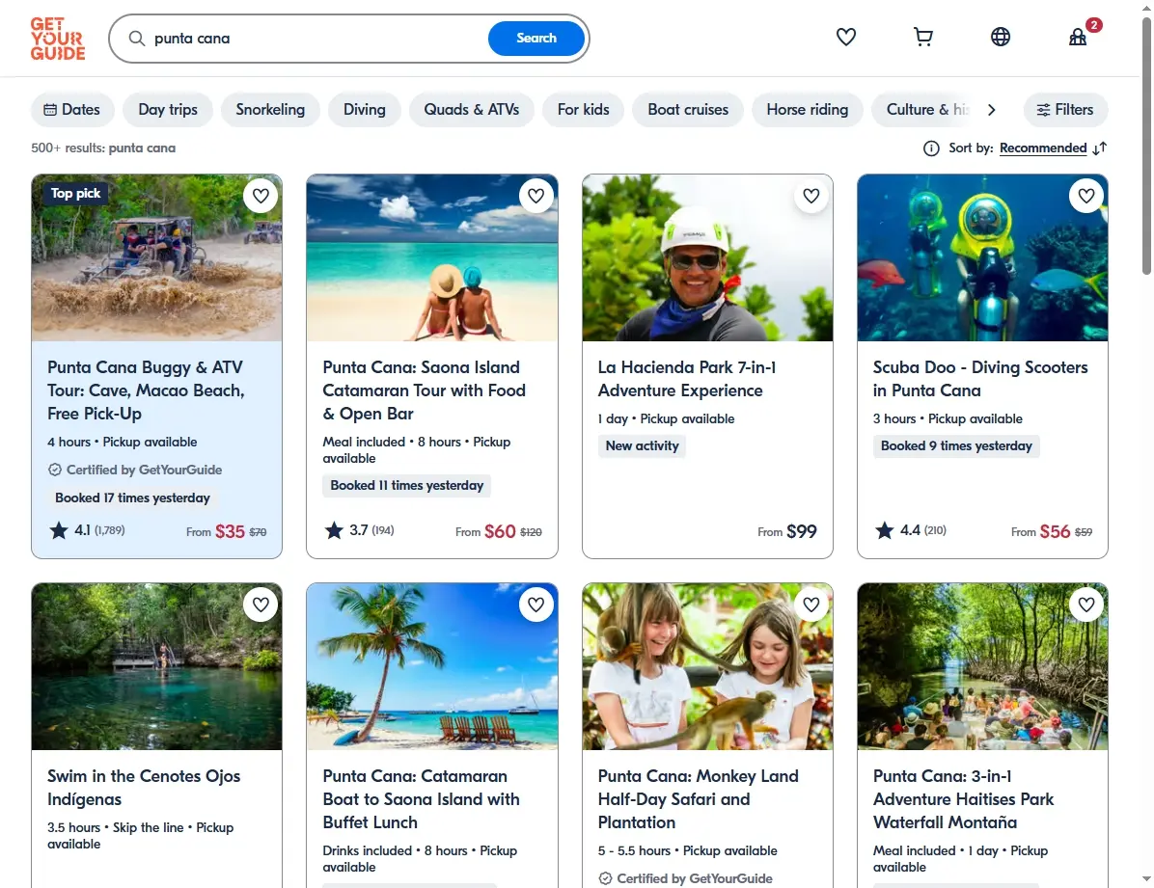
Task: Open Scuba Doo Diving Scooters title link
Action: tap(980, 379)
